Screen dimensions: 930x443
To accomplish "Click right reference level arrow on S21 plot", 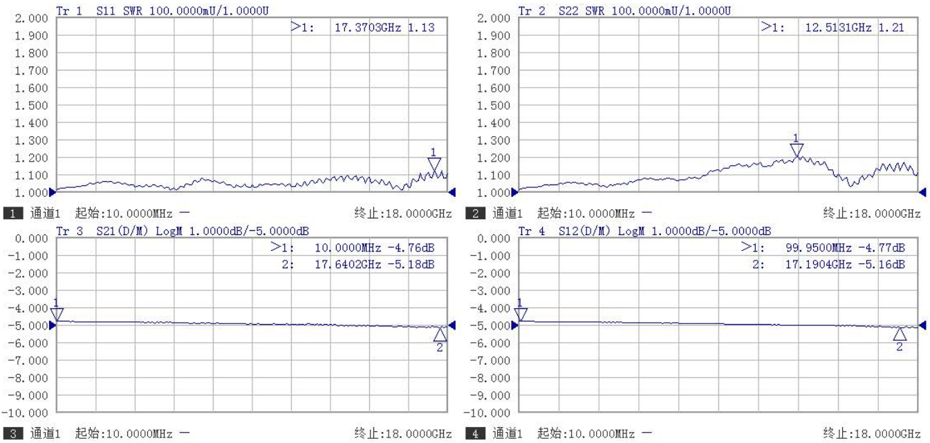I will pyautogui.click(x=452, y=325).
